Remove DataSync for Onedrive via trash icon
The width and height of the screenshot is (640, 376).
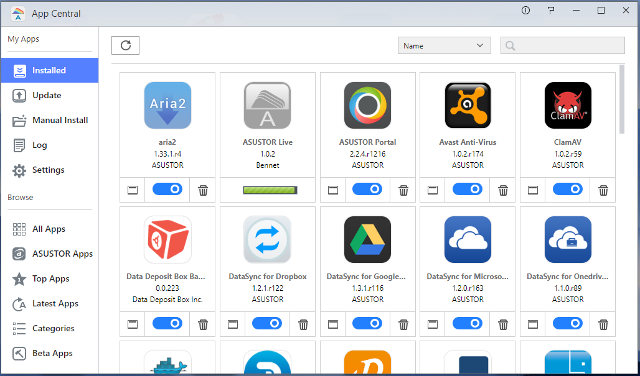(x=603, y=324)
